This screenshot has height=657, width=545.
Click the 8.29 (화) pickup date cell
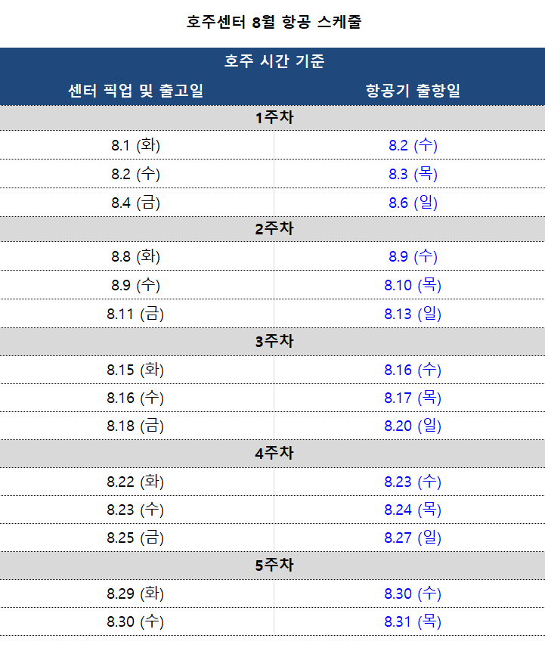click(x=135, y=593)
